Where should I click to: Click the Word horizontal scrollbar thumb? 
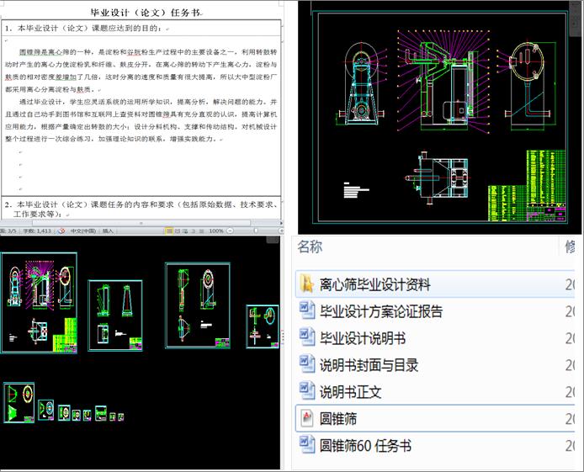coord(141,223)
